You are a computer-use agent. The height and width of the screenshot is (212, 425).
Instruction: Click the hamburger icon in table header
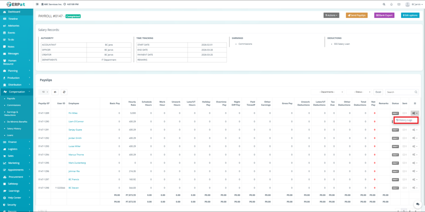click(415, 103)
